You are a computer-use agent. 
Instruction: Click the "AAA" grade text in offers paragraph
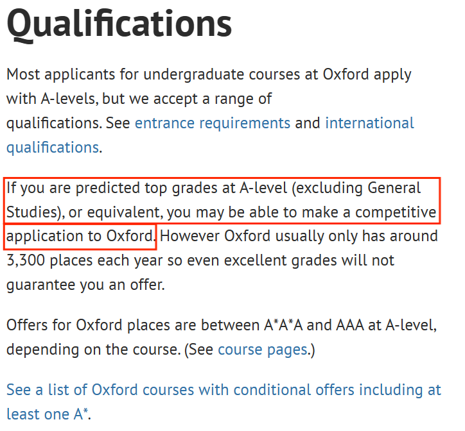click(x=350, y=325)
